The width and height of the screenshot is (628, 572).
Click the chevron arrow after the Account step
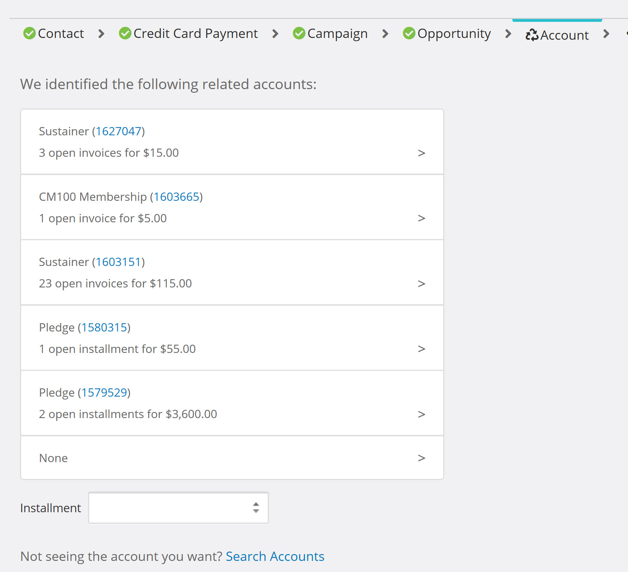[606, 34]
